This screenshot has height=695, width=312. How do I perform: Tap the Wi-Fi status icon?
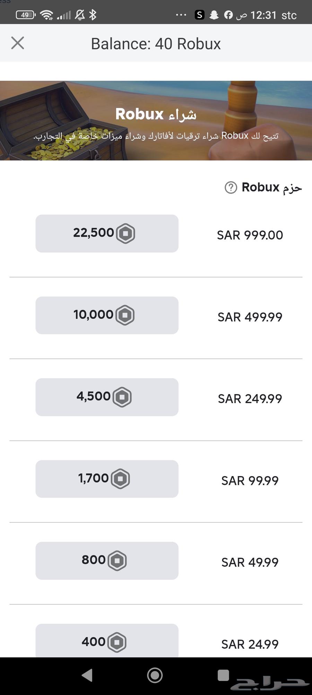click(x=46, y=15)
